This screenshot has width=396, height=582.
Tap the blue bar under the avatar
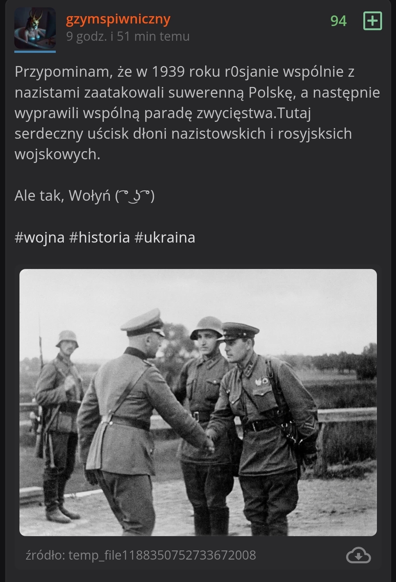[x=35, y=52]
